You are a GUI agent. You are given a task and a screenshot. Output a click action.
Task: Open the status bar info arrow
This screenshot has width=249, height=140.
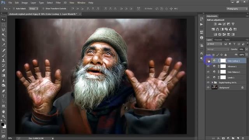[x=53, y=138]
